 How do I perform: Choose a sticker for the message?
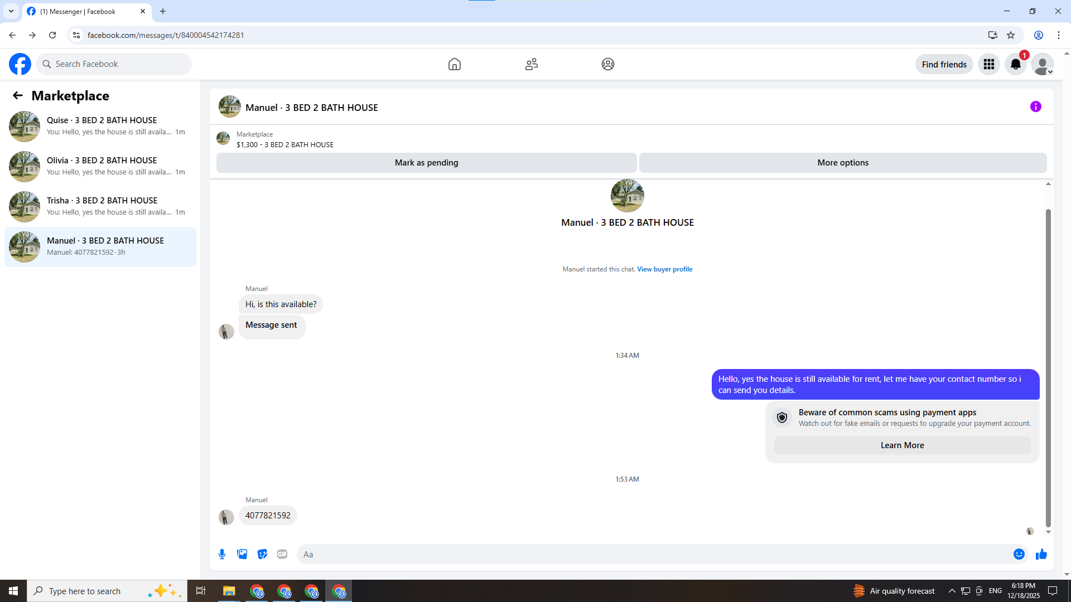tap(262, 554)
